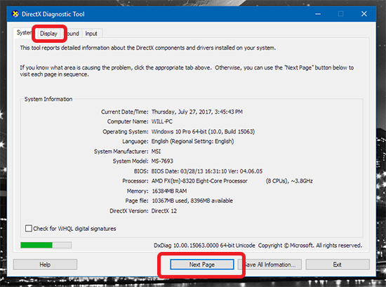Open the Input tab
This screenshot has height=287, width=386.
coord(91,34)
